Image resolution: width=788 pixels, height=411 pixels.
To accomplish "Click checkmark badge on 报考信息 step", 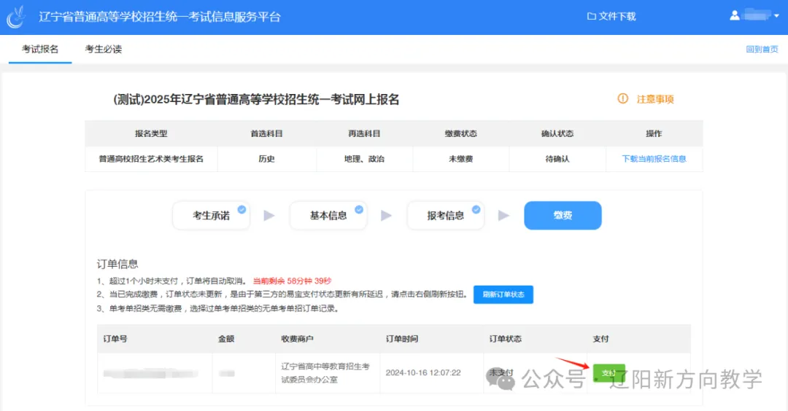I will click(476, 209).
